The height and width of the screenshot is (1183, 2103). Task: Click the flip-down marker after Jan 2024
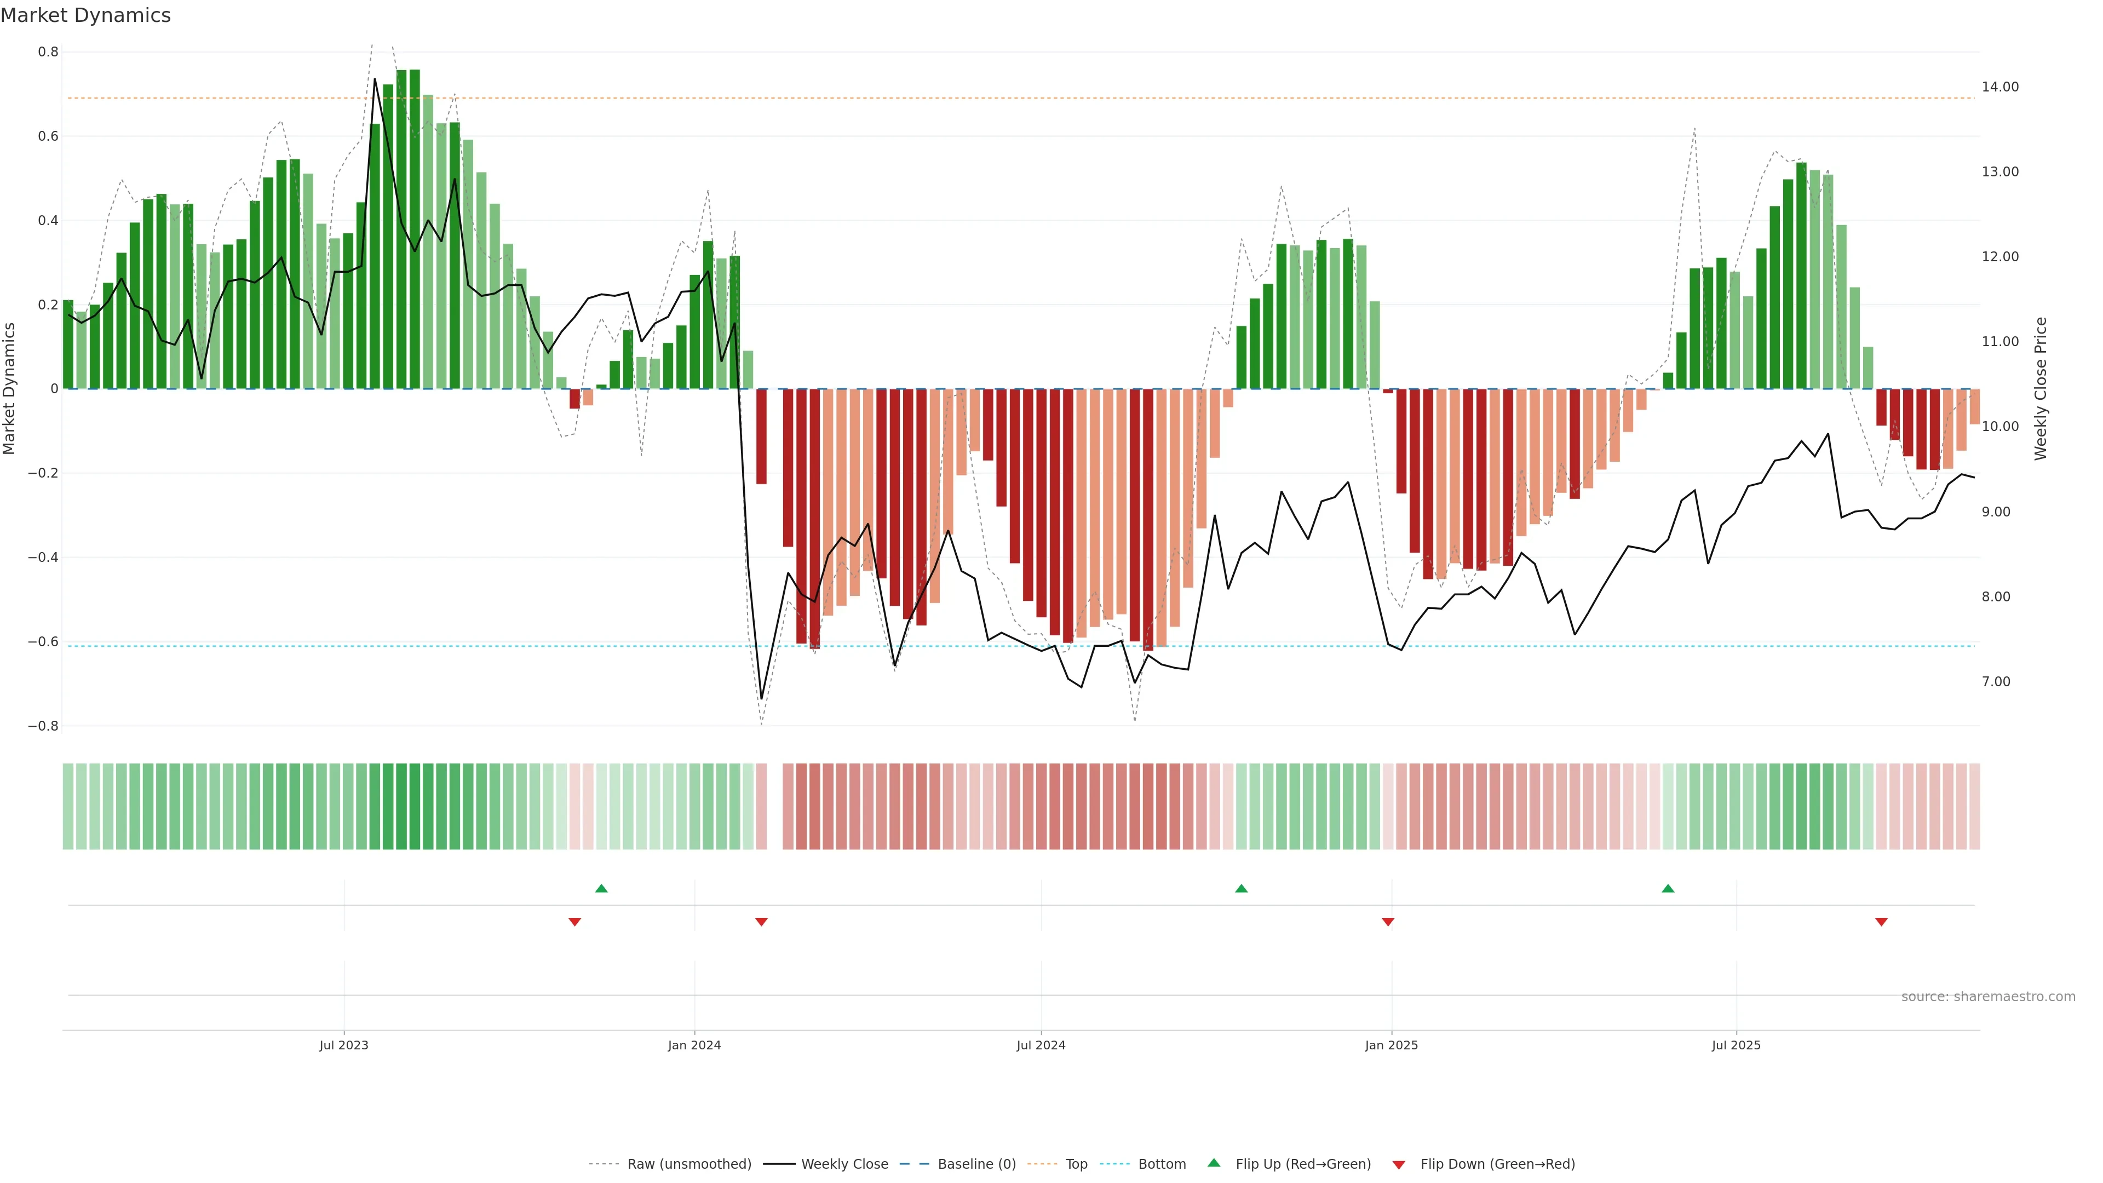pos(762,922)
